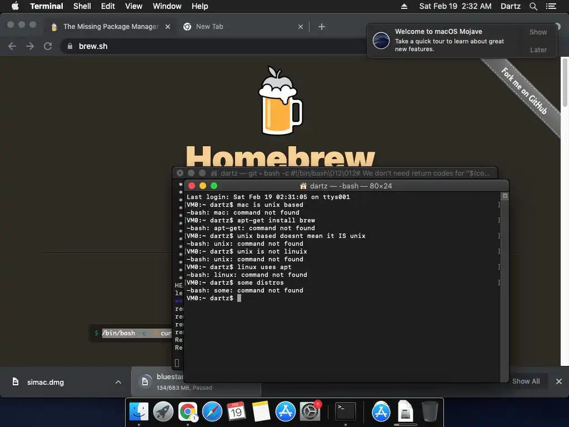Open Notification Center list icon

pyautogui.click(x=551, y=6)
